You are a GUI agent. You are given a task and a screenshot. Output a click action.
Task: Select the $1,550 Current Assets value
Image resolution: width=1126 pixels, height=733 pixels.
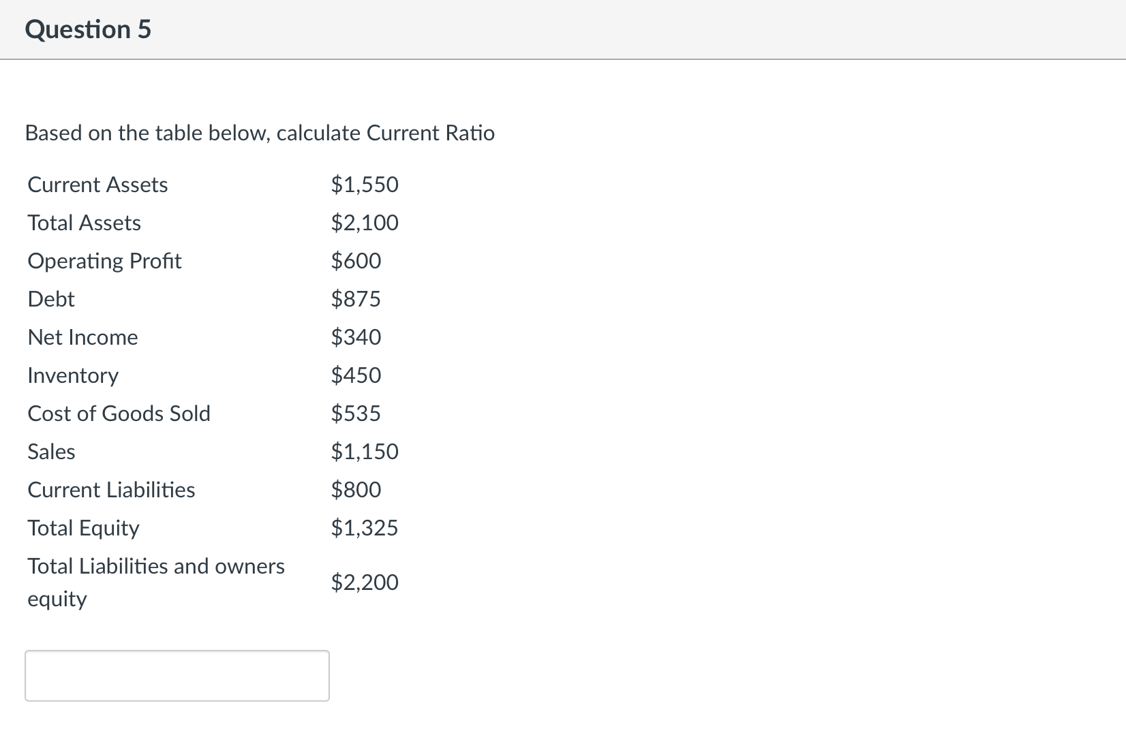365,184
